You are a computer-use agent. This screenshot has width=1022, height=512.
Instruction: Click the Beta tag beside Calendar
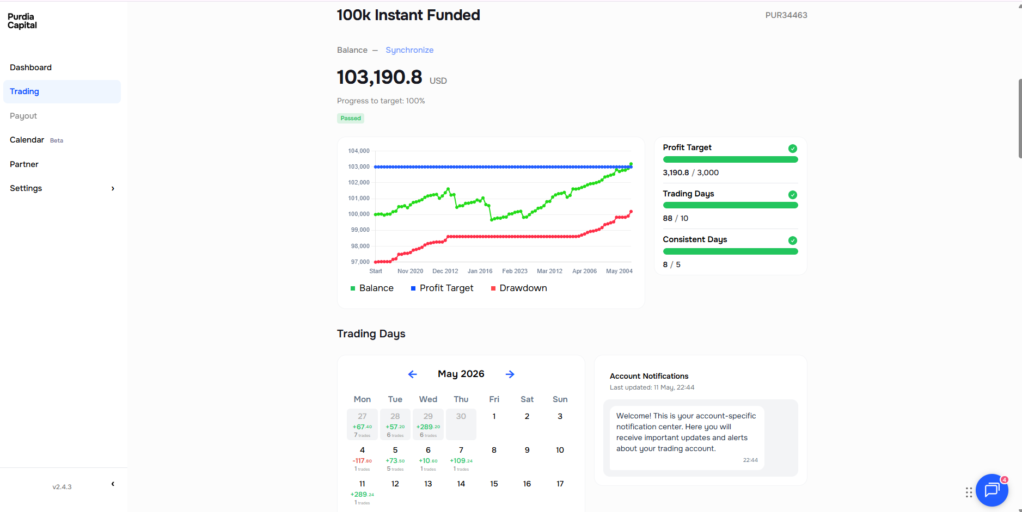tap(57, 141)
